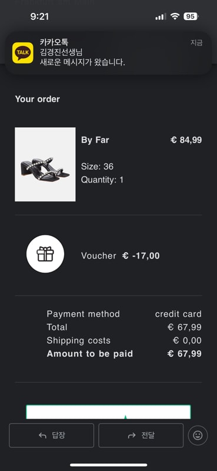Tap the 전달 forward button
The image size is (217, 471).
point(141,435)
